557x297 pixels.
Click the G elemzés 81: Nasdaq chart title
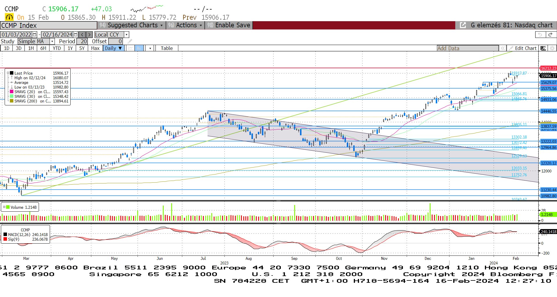511,25
